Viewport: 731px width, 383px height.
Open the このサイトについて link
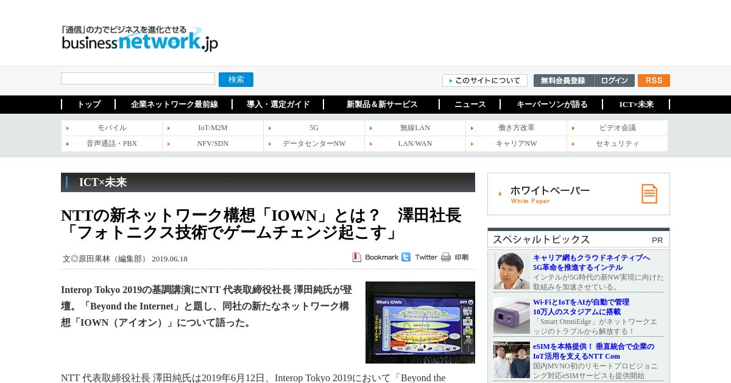(x=485, y=80)
